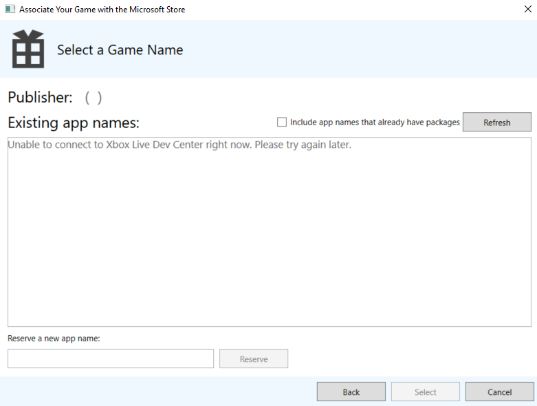This screenshot has width=537, height=406.
Task: Go Back to the previous step
Action: tap(351, 392)
